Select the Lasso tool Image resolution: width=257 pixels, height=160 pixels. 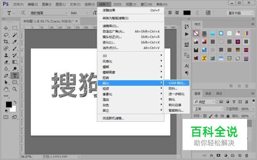6,35
